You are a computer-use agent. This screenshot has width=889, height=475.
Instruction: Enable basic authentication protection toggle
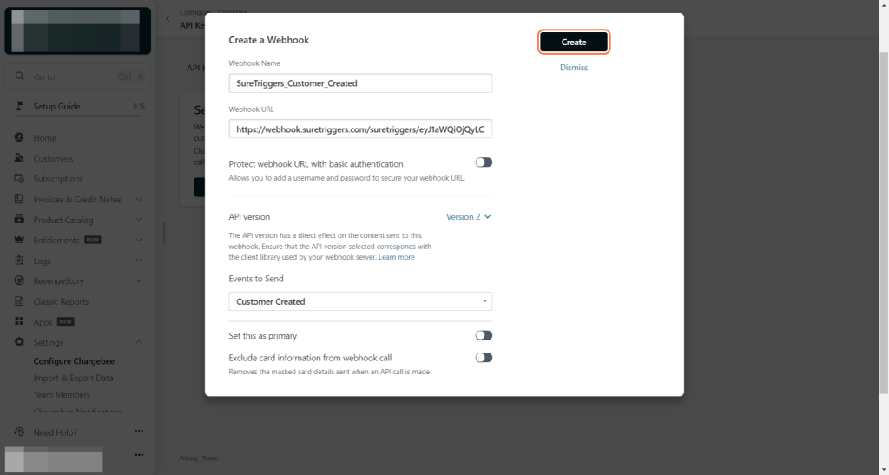(x=484, y=162)
